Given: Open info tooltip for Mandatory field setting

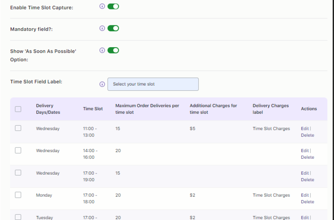Looking at the screenshot, I should pyautogui.click(x=102, y=28).
